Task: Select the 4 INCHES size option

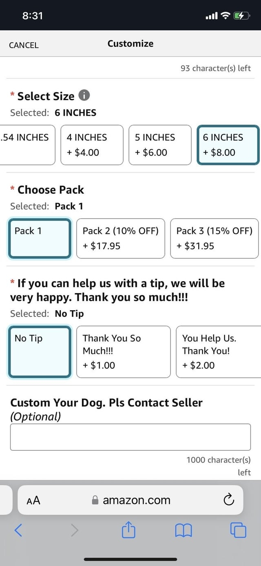Action: pyautogui.click(x=92, y=145)
